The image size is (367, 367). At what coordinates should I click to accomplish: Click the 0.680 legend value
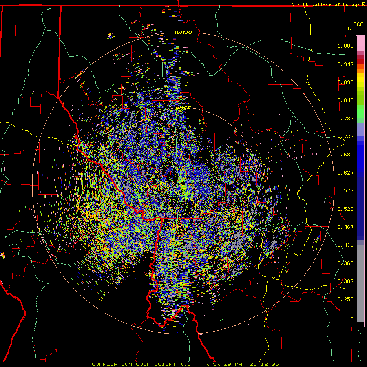[345, 155]
